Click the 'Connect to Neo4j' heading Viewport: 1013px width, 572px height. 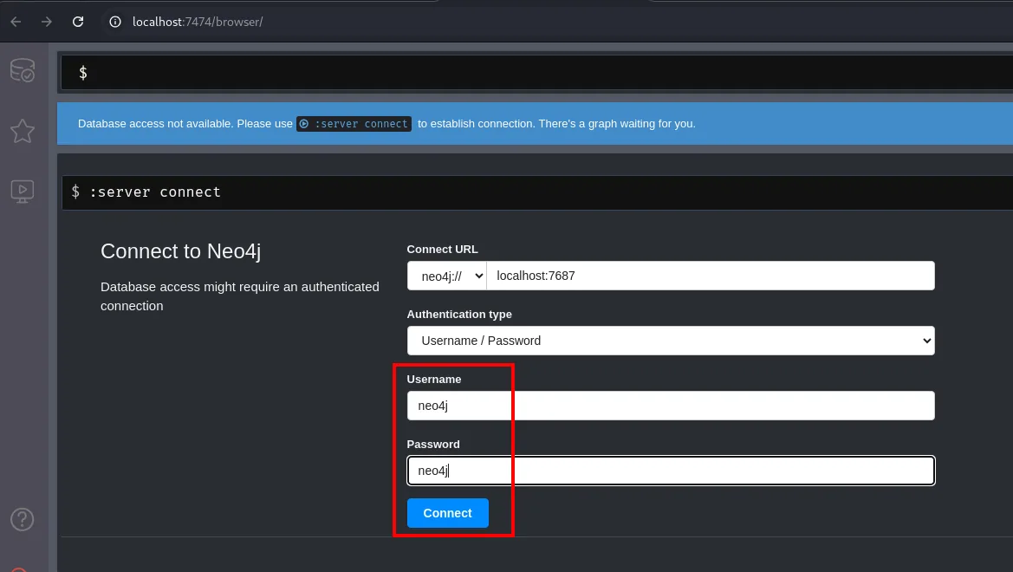coord(181,250)
